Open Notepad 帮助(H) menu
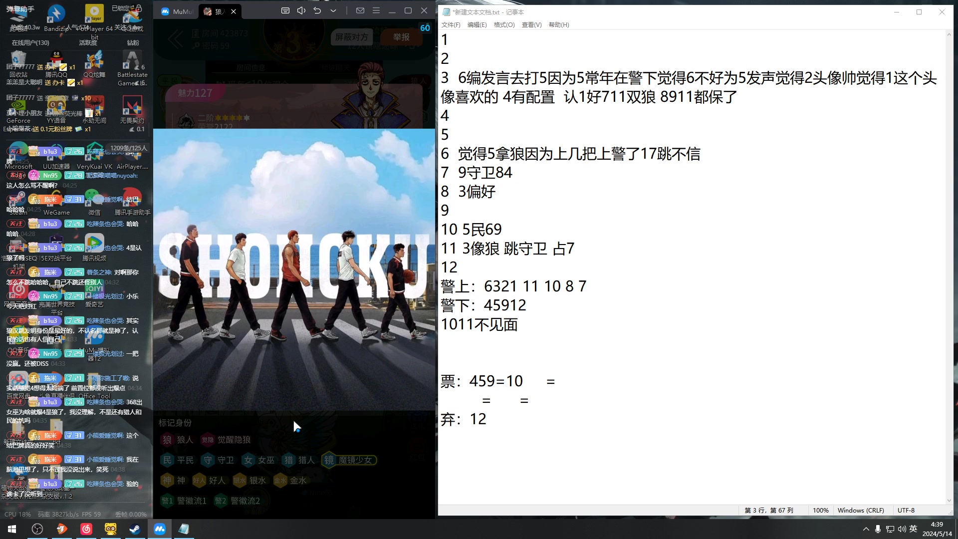958x539 pixels. point(559,25)
